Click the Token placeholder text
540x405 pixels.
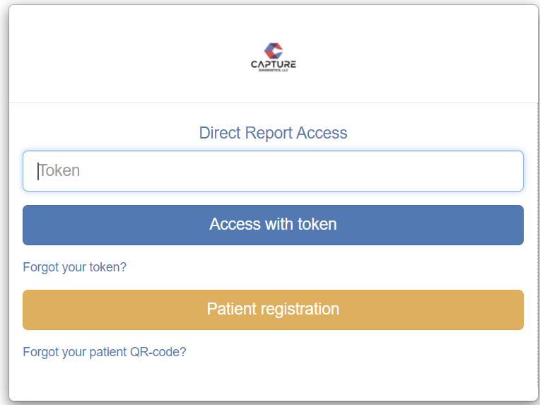pyautogui.click(x=59, y=170)
